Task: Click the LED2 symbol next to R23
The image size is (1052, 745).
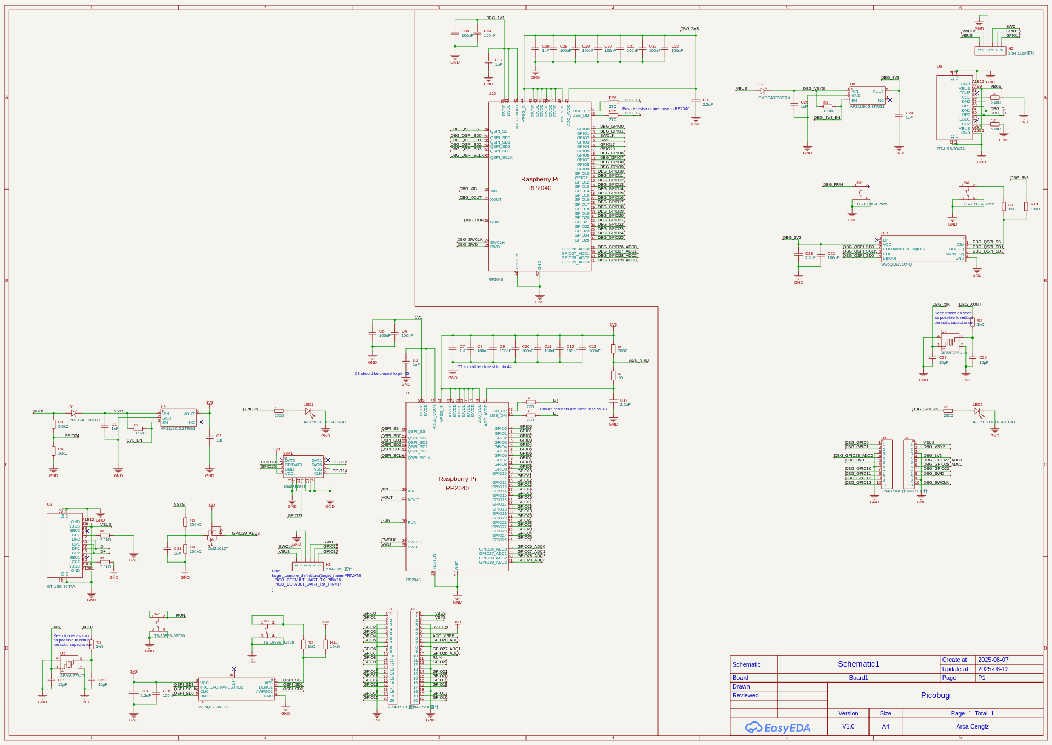Action: 977,410
